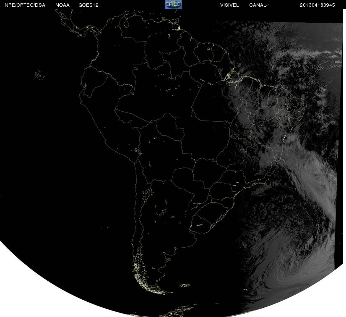Click the 201304180945 timestamp
This screenshot has height=317, width=346.
(317, 5)
